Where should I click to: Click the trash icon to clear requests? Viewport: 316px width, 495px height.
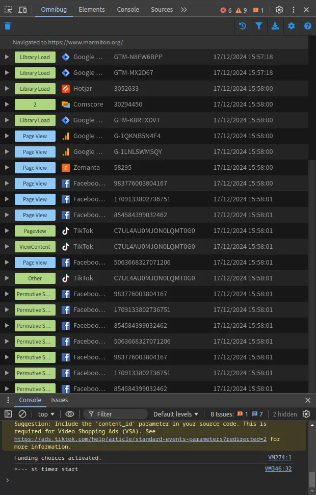(8, 26)
